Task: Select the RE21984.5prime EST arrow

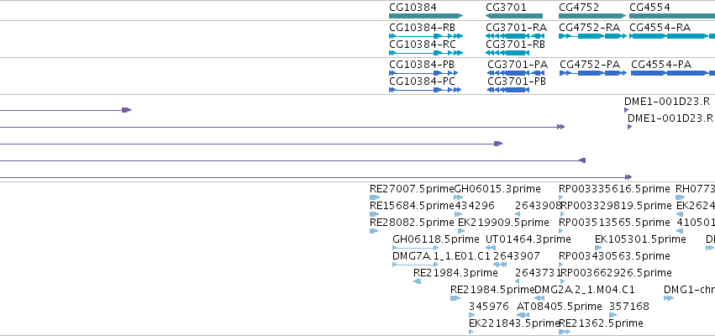Action: point(455,298)
